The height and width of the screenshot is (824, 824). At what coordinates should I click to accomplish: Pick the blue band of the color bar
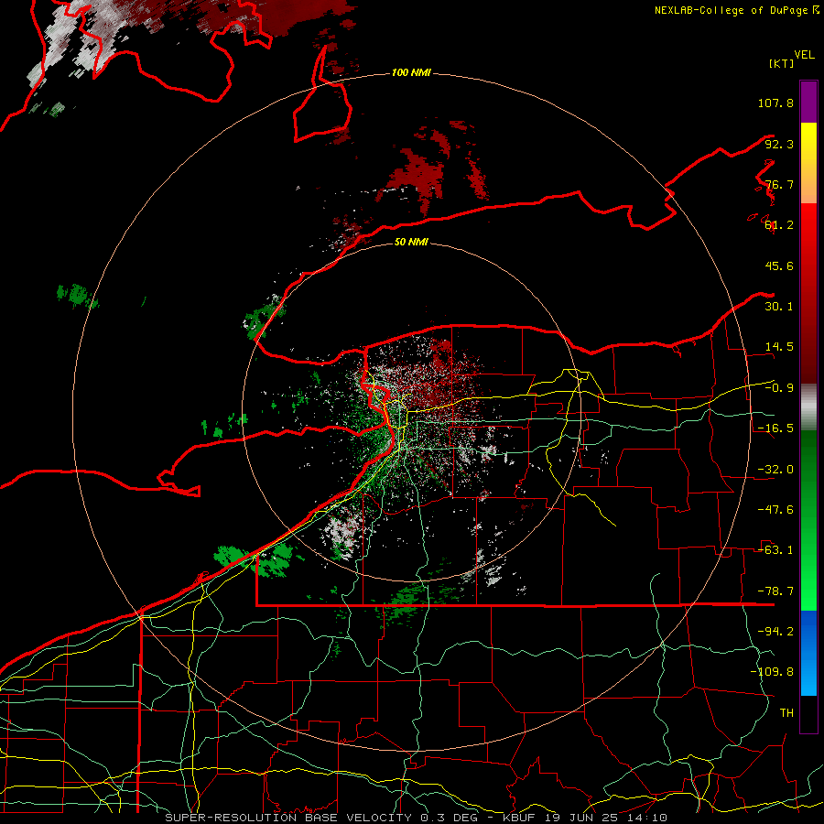(808, 653)
